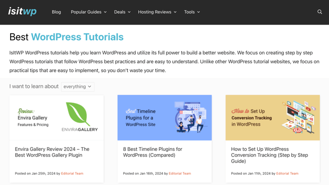This screenshot has height=185, width=329.
Task: Open the Envira Gallery review thumbnail
Action: click(57, 117)
